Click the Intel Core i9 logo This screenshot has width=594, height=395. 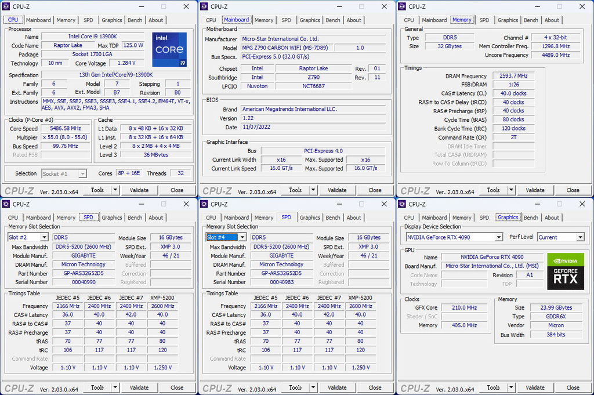point(169,50)
